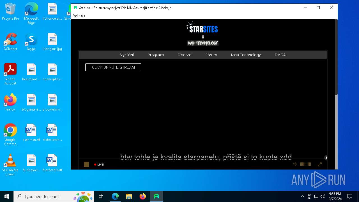Show hidden system tray icons
The height and width of the screenshot is (202, 359).
302,196
